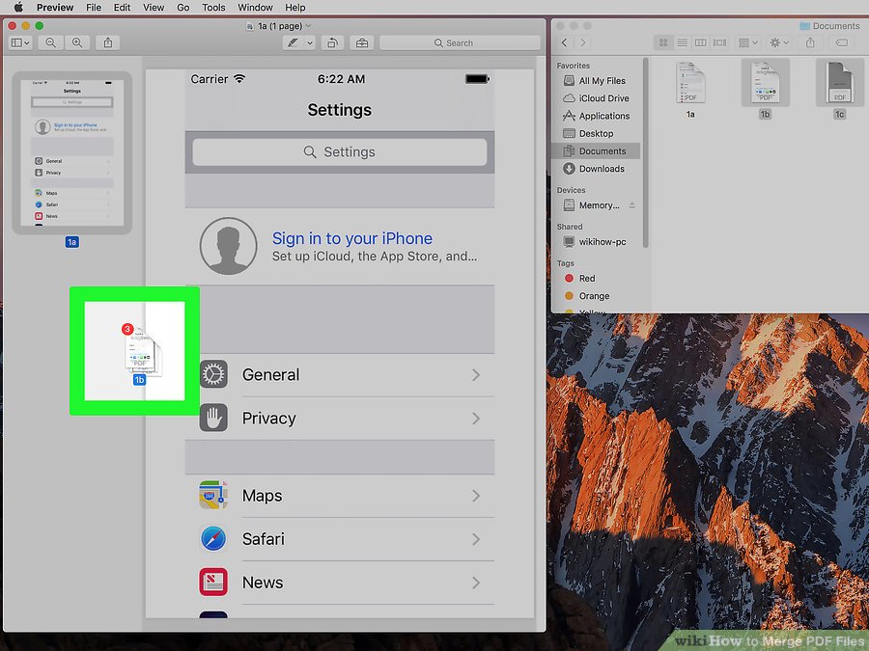Open the Help menu

295,7
